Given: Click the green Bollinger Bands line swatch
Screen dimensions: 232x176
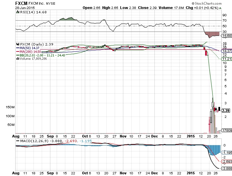Looking at the screenshot, I should (x=18, y=55).
